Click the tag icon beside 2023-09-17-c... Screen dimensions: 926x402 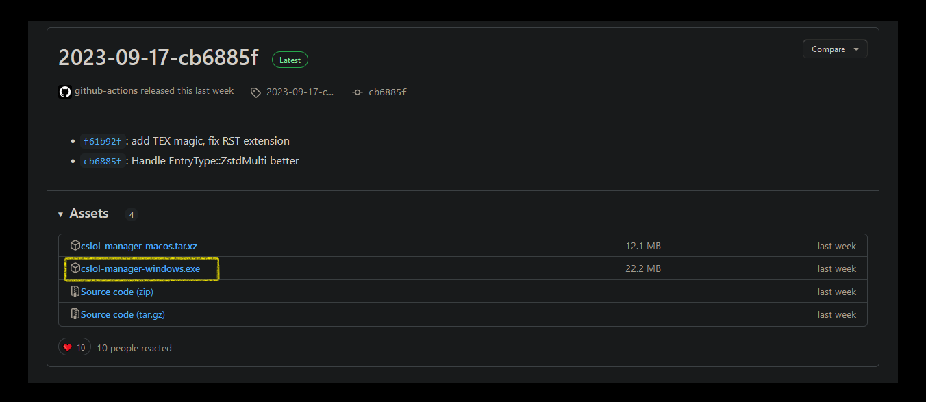(255, 92)
